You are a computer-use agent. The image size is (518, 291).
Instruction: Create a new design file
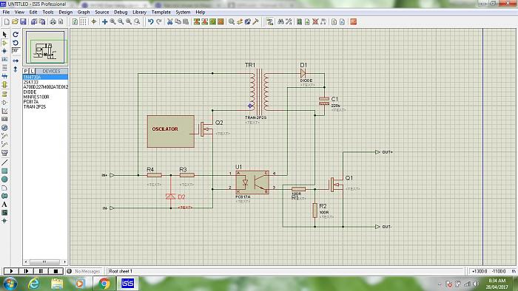7,21
